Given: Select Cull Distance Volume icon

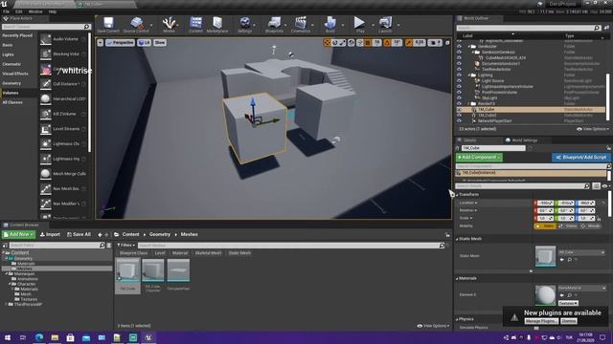Looking at the screenshot, I should click(x=46, y=84).
